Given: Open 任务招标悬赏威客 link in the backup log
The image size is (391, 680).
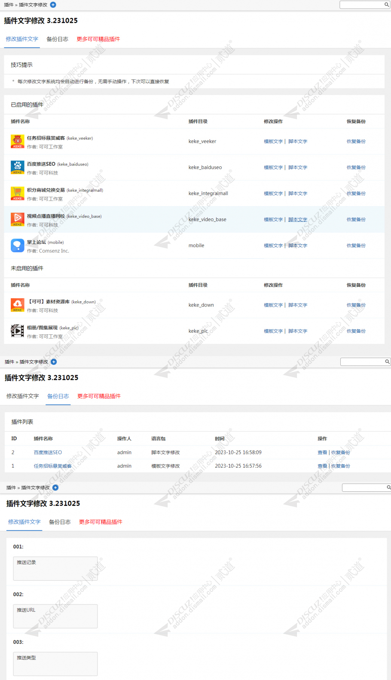Looking at the screenshot, I should tap(53, 466).
